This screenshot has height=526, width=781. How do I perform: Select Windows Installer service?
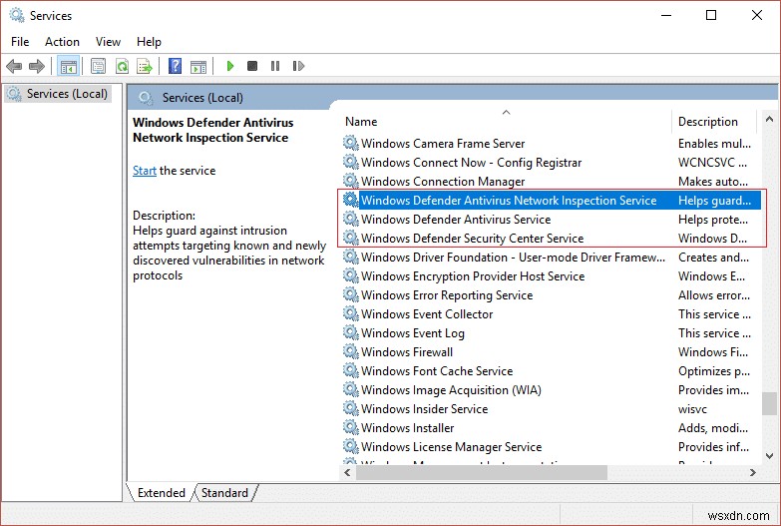point(551,427)
